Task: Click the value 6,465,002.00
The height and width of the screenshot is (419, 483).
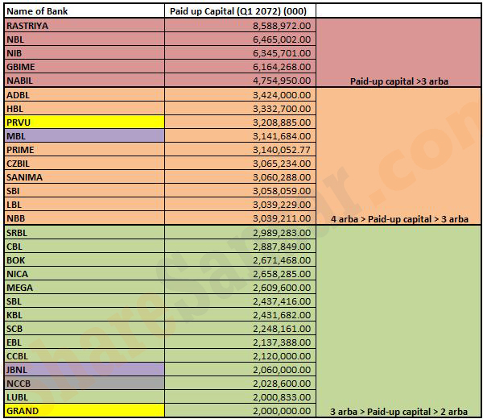Action: 282,39
